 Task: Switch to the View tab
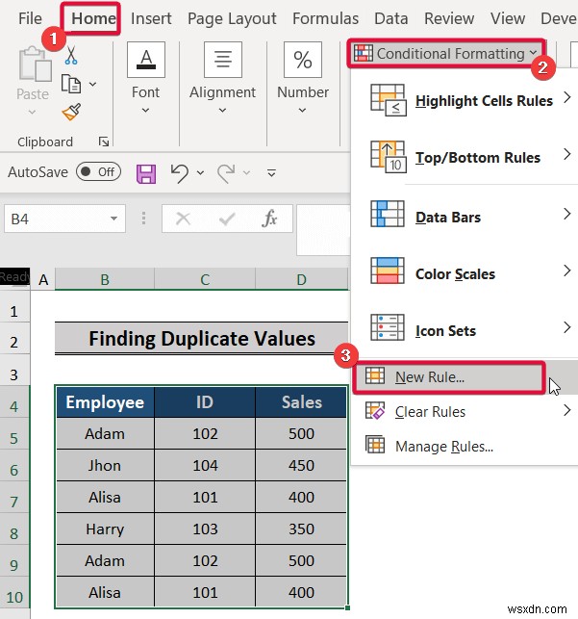click(508, 18)
